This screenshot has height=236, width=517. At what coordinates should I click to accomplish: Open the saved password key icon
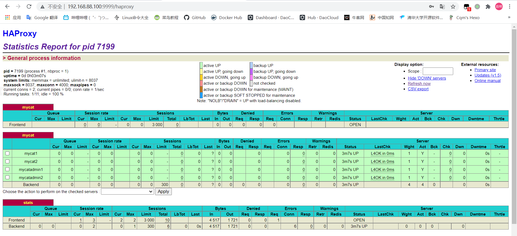[431, 7]
